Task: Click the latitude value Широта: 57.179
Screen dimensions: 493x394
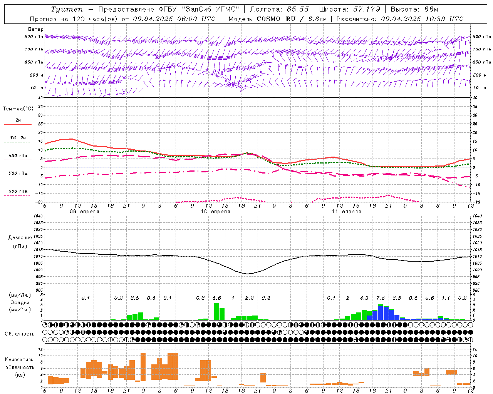Action: pos(349,9)
